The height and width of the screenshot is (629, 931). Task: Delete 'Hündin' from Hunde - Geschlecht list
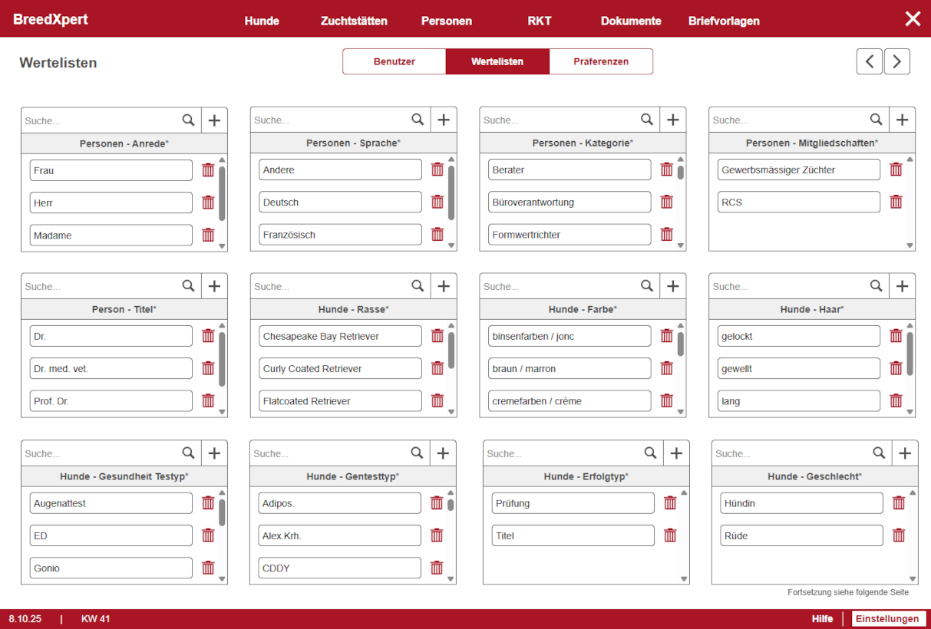(899, 503)
